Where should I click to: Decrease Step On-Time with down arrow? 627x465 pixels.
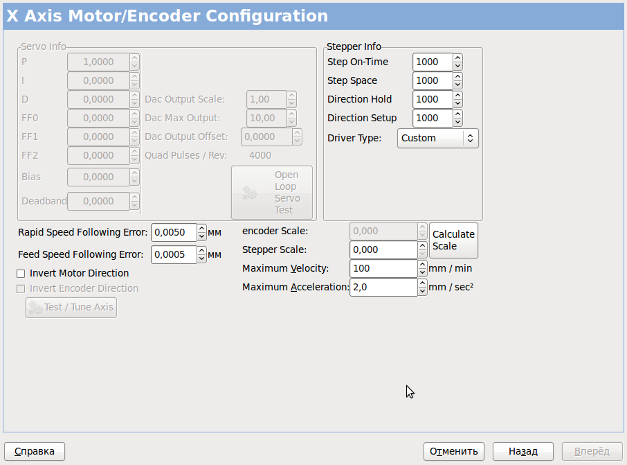point(458,67)
